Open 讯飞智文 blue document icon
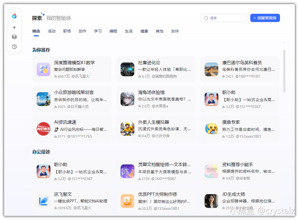The height and width of the screenshot is (220, 299). pos(44,201)
